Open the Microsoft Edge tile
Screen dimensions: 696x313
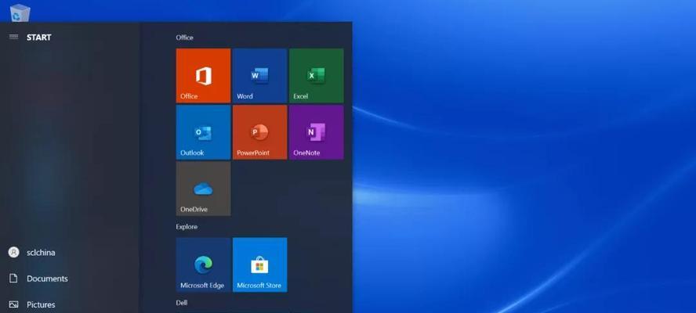203,264
